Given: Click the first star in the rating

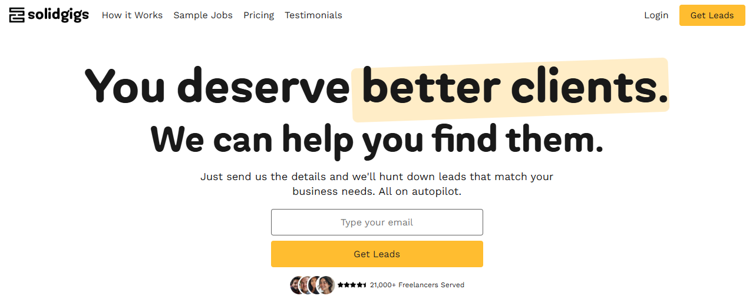Looking at the screenshot, I should [341, 285].
